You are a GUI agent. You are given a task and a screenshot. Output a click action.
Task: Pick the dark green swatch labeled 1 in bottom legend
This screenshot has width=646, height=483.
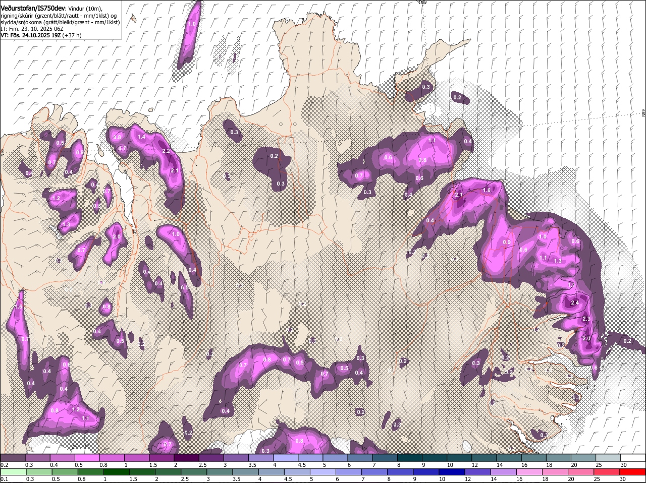[x=118, y=472]
